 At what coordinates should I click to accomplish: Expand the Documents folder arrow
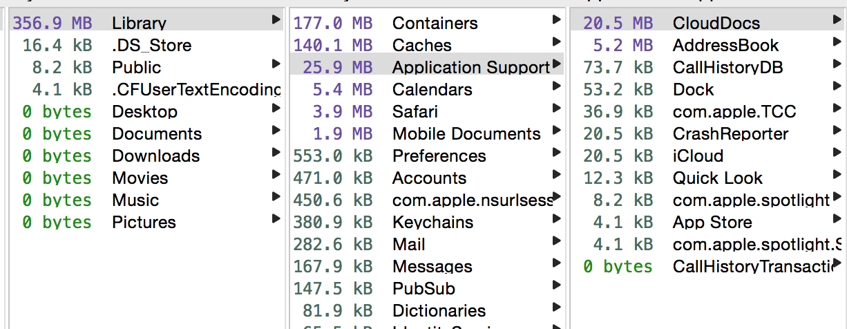[276, 130]
